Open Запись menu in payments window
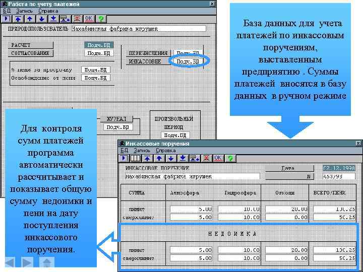 pos(25,11)
